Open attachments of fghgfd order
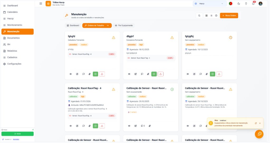Viewport: 270px width, 143px height. pos(90,74)
